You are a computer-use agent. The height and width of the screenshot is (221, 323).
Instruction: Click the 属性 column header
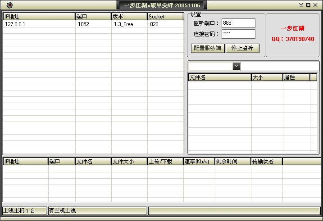[296, 77]
